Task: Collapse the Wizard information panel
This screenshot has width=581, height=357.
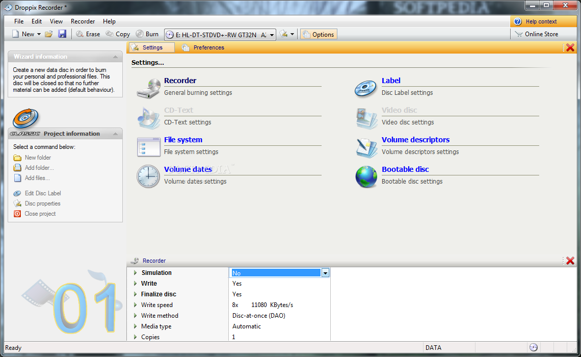Action: [x=115, y=57]
